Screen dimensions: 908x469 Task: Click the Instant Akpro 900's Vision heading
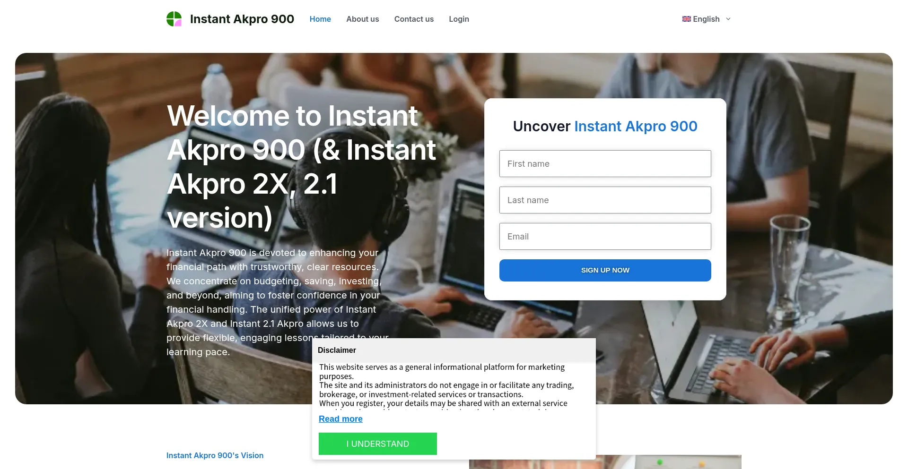tap(215, 455)
